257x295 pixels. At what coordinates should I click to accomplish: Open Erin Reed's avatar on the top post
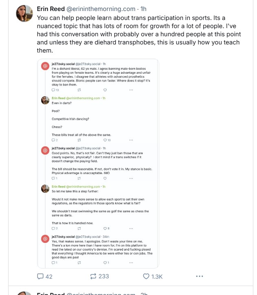tap(24, 14)
